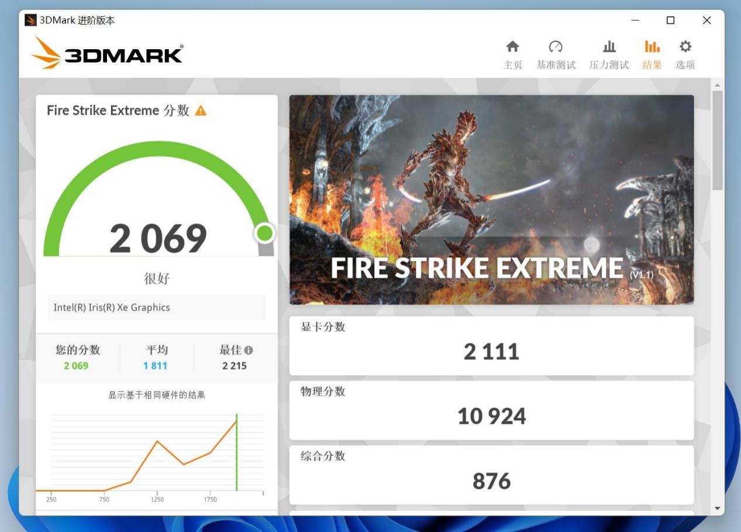Click the green gauge indicator knob
741x532 pixels.
(x=264, y=233)
